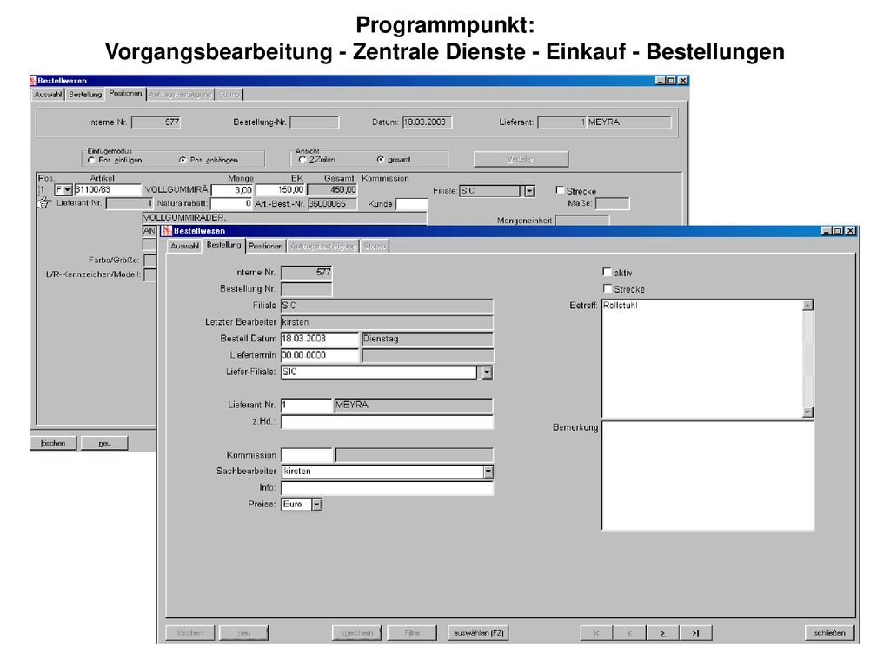
Task: Go to previous record button
Action: point(629,632)
